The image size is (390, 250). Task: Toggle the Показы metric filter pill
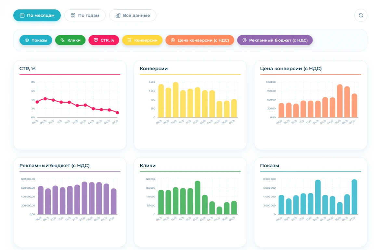(36, 40)
